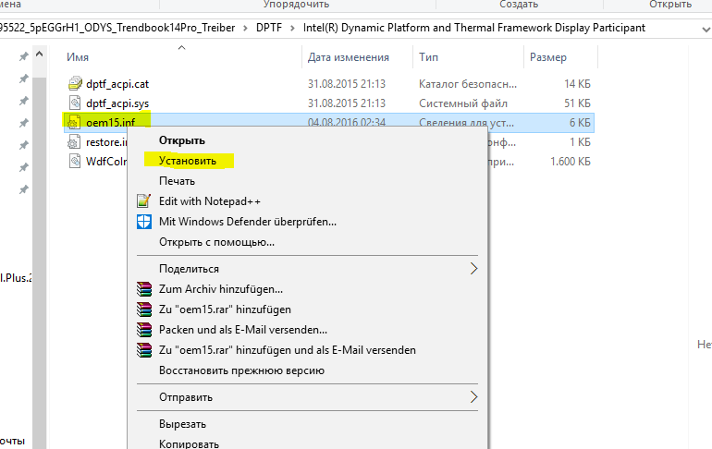Select Zu "oem15.rar" hinzufügen und als E-Mail versenden

point(288,350)
